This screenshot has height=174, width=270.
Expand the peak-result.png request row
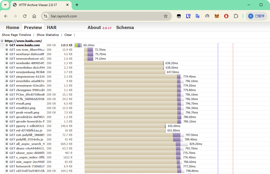click(7, 112)
